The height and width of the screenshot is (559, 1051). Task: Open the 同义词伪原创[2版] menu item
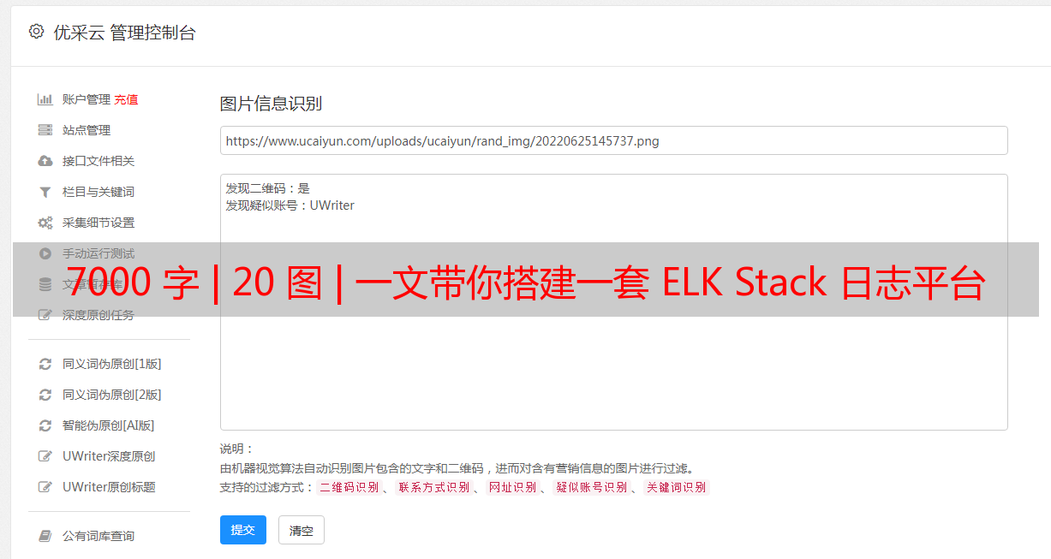pos(111,395)
